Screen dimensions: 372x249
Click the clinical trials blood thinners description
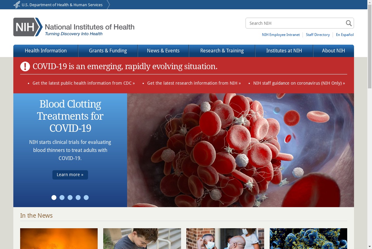[70, 150]
